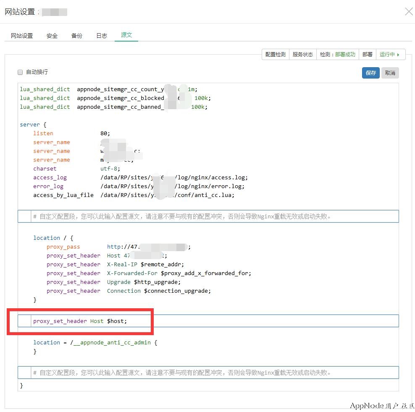Image resolution: width=415 pixels, height=412 pixels.
Task: Check 服务状态
Action: [303, 55]
